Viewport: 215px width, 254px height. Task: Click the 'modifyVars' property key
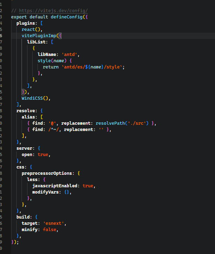pos(46,192)
